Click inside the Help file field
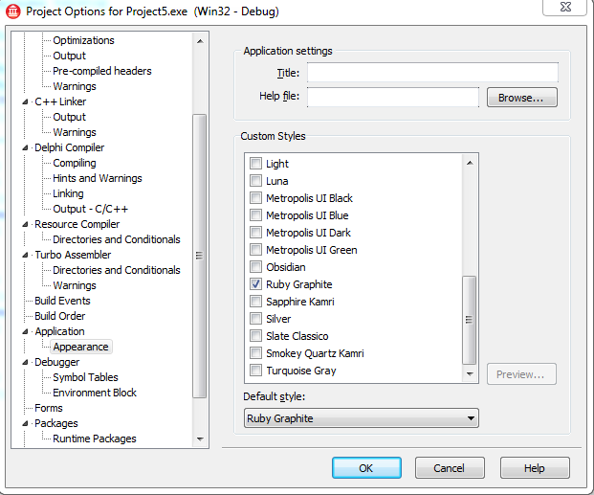The width and height of the screenshot is (594, 495). [x=393, y=97]
